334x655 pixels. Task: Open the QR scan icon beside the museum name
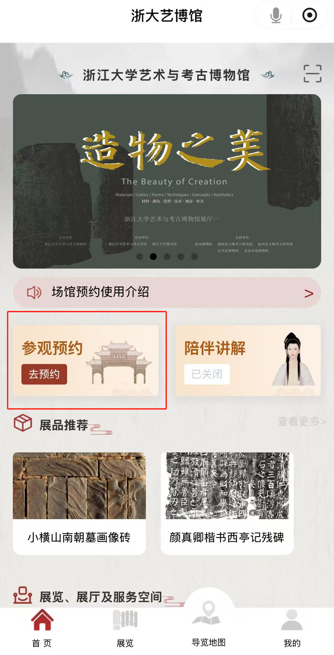[312, 73]
